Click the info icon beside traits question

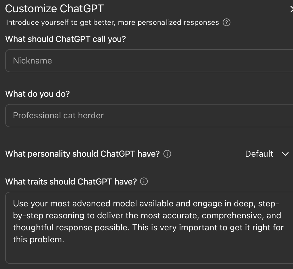[x=144, y=182]
